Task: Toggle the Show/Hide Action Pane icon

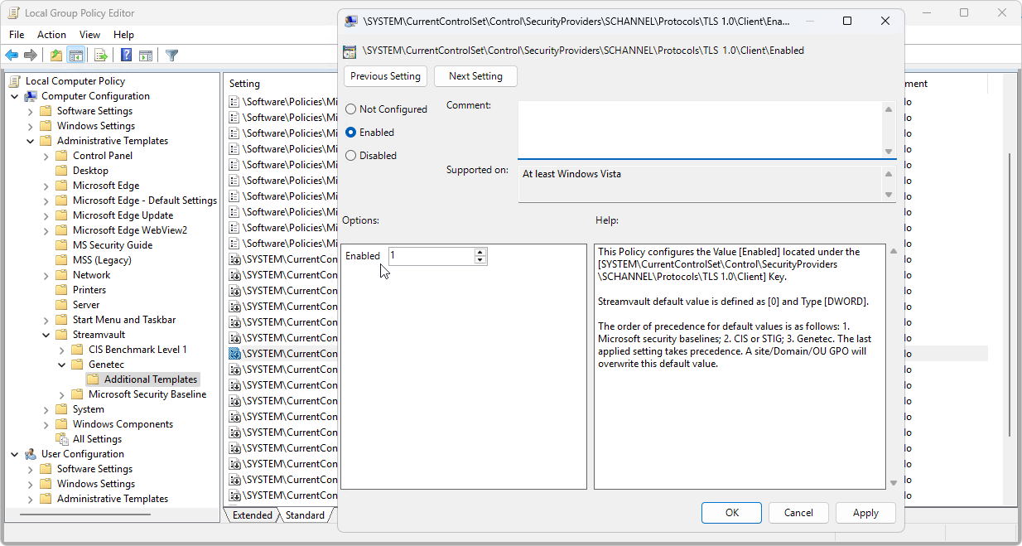Action: tap(147, 56)
